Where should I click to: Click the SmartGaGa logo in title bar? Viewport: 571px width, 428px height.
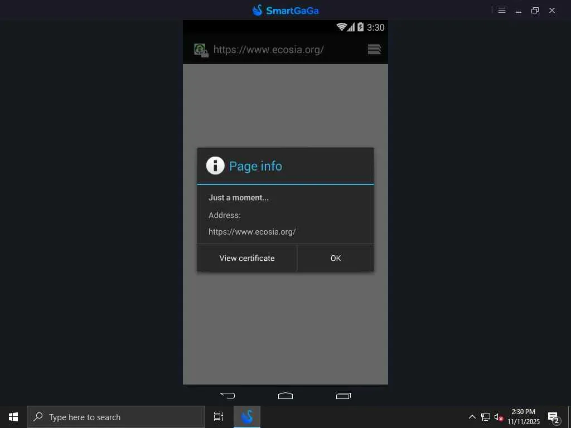(x=285, y=10)
